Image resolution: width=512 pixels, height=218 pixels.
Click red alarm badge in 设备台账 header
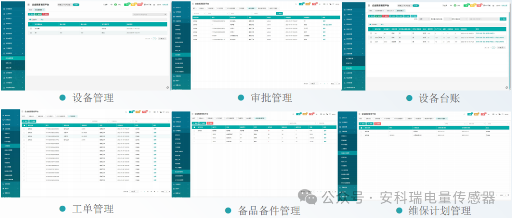coord(479,5)
